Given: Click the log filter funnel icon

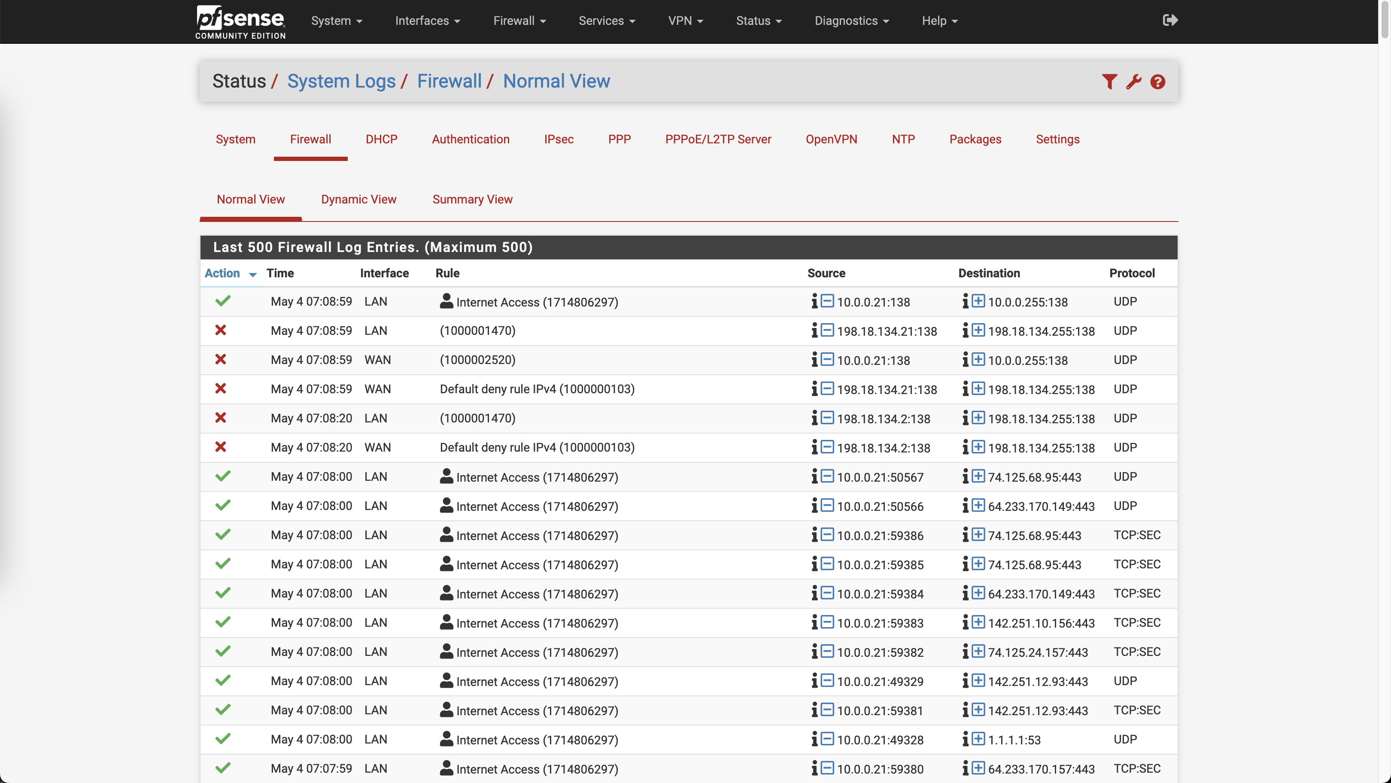Looking at the screenshot, I should tap(1109, 82).
